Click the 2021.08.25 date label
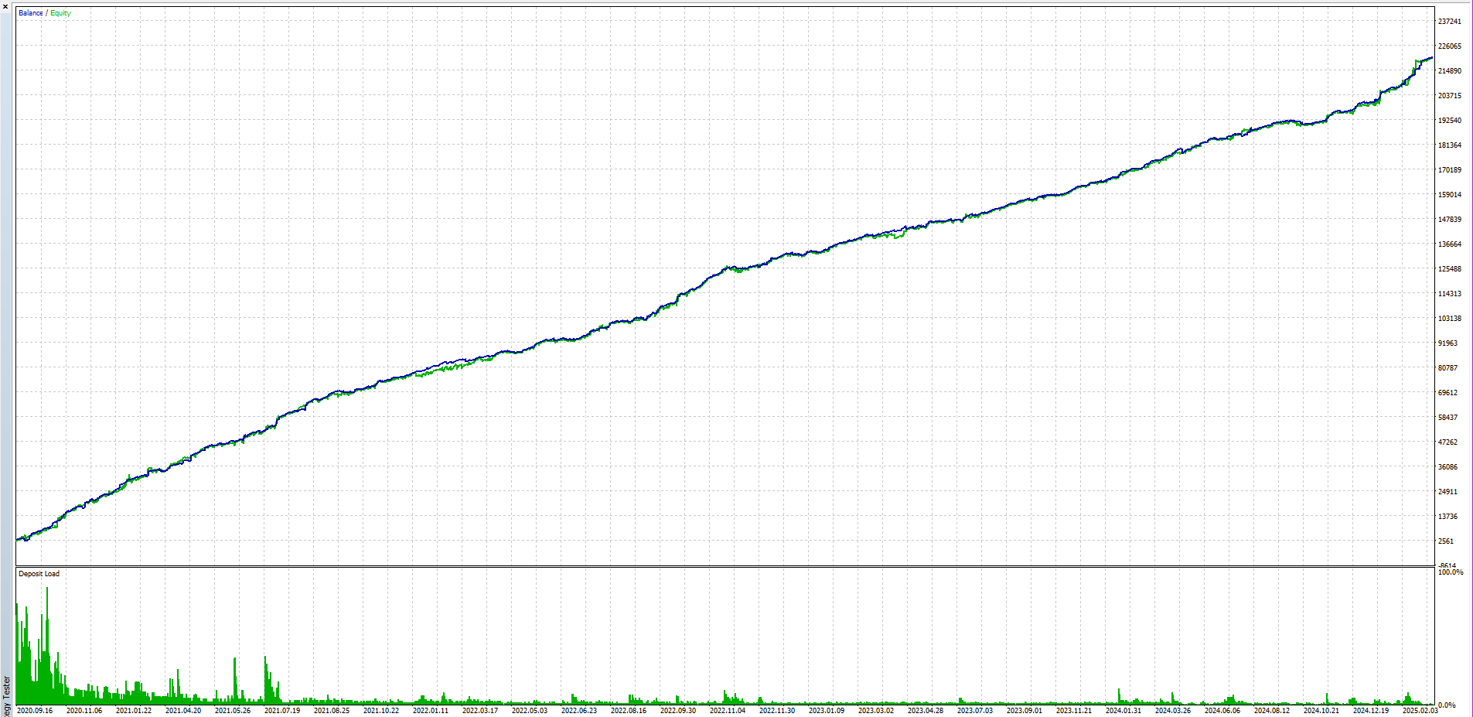 click(332, 711)
